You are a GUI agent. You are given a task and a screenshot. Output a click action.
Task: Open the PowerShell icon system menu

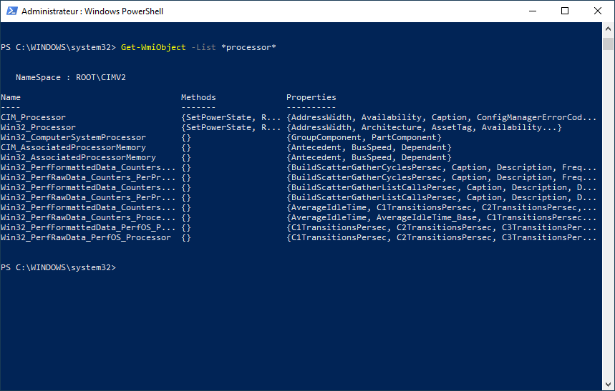(x=11, y=11)
